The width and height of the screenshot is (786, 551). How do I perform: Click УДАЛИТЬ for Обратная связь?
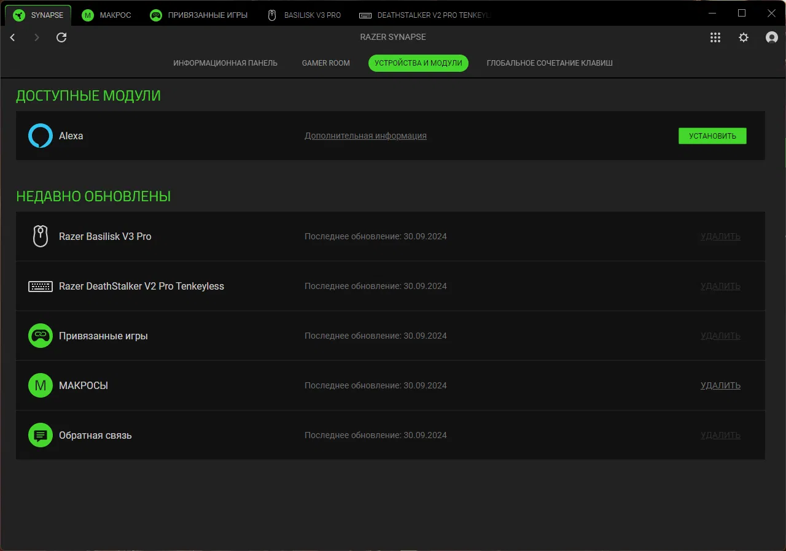tap(720, 435)
